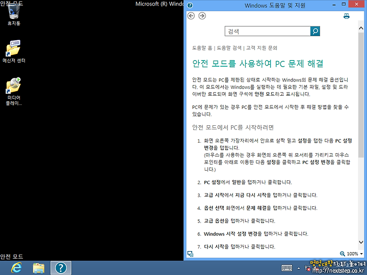Viewport: 367px width, 275px height.
Task: Click step 3 text 고급 시작에서 지금 다시 시작
Action: point(235,195)
